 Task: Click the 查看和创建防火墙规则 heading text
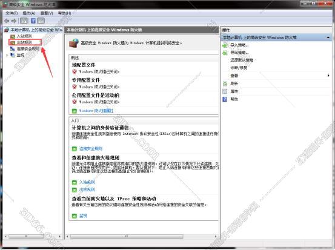point(96,158)
